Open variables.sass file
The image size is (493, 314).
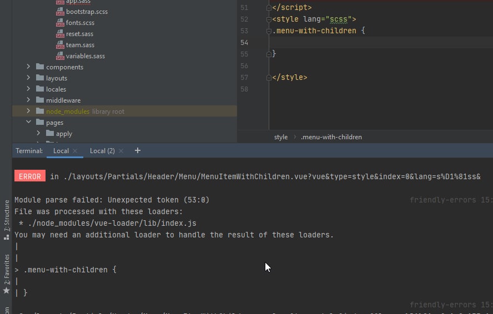pos(85,56)
